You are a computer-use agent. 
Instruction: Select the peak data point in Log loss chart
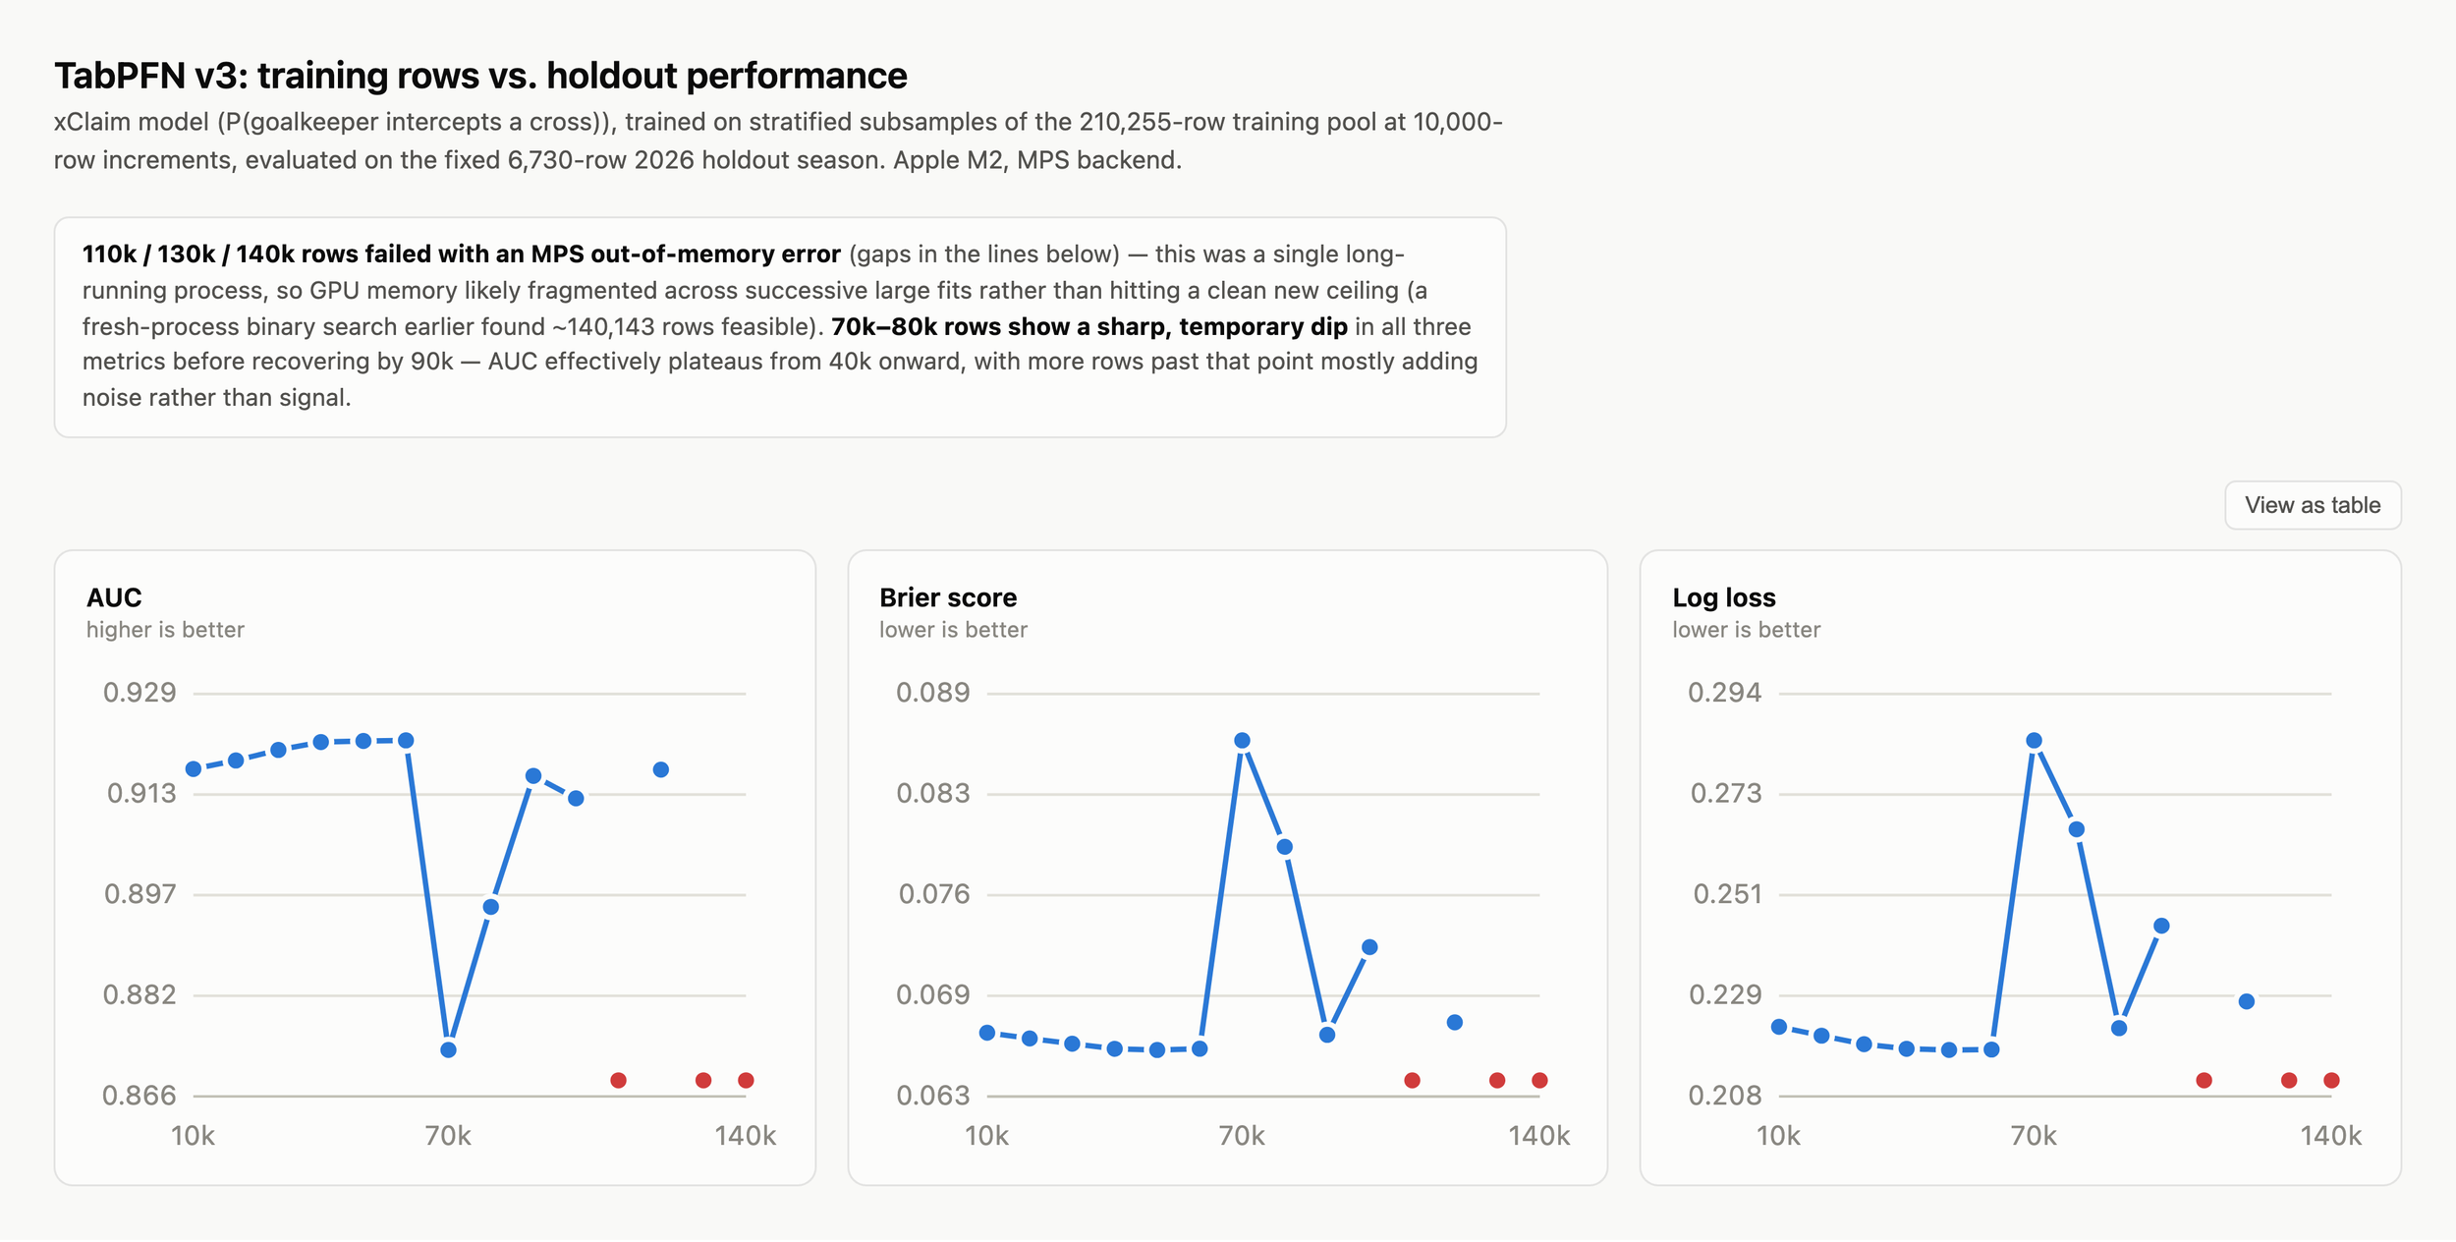[x=2034, y=740]
